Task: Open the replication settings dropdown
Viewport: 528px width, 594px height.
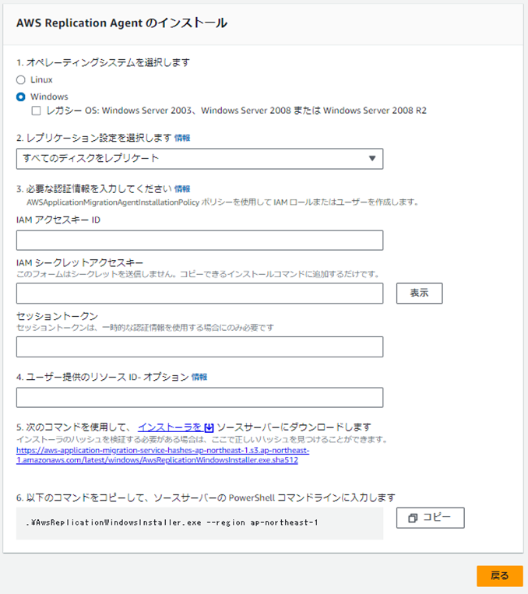Action: [200, 159]
